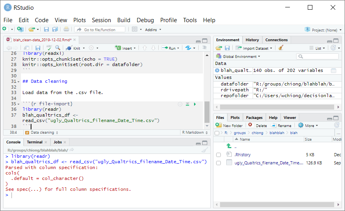
Task: Run all chunks above icon
Action: pos(187,104)
